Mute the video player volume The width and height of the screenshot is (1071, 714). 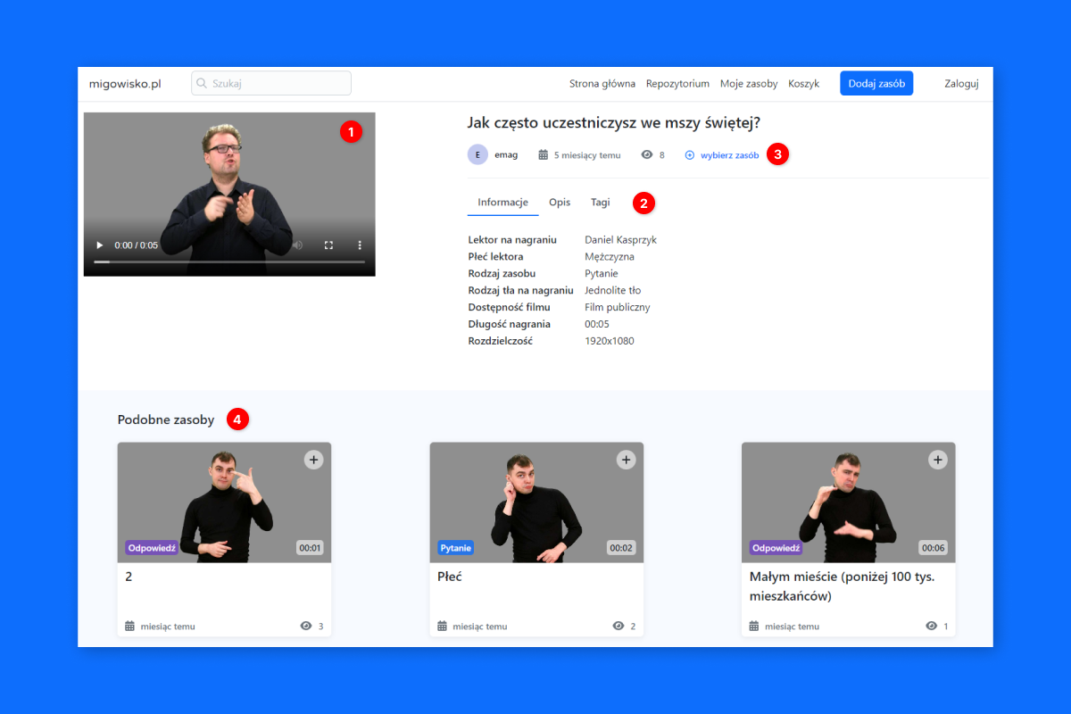pyautogui.click(x=297, y=245)
